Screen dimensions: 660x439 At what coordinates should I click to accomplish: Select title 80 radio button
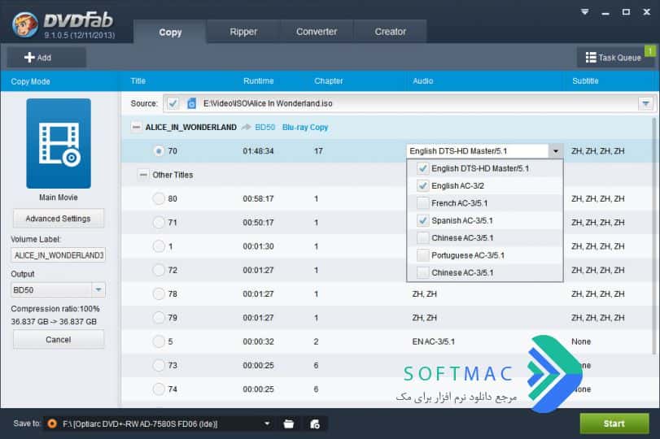pos(159,198)
